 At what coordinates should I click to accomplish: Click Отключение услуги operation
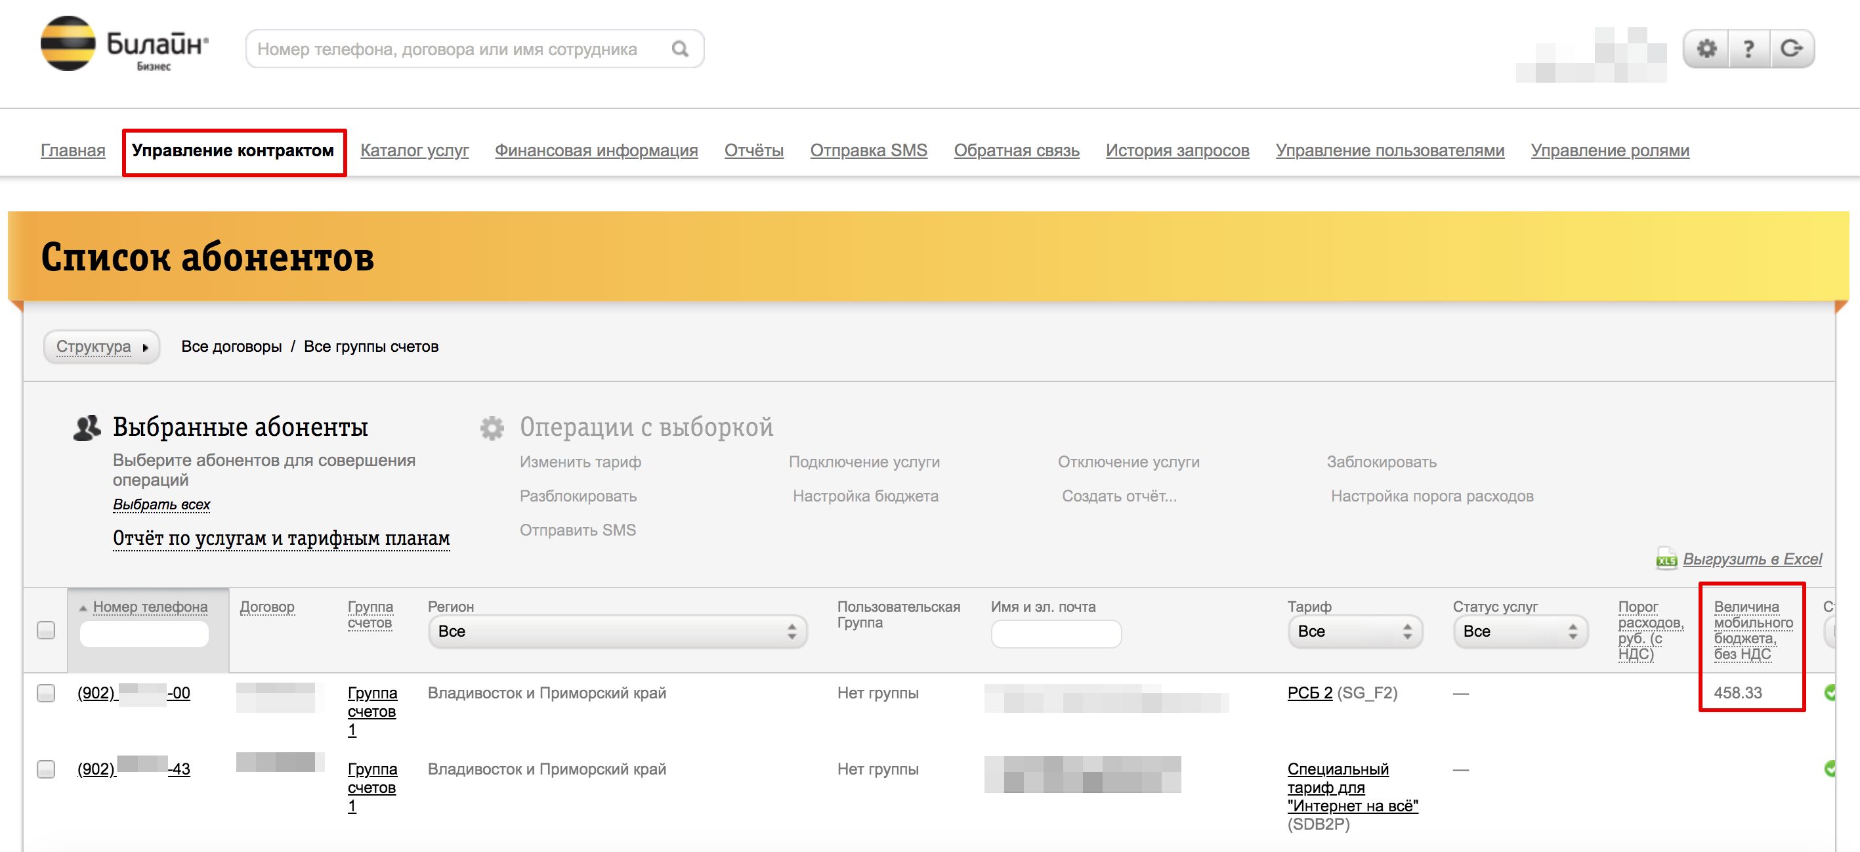[x=1129, y=462]
